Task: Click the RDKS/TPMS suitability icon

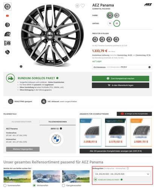Action: click(11, 101)
